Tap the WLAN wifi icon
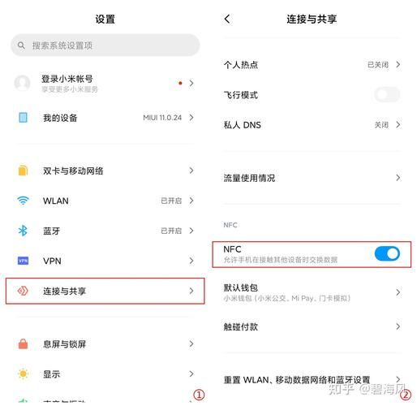 pyautogui.click(x=23, y=201)
